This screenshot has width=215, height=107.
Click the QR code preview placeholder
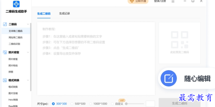click(x=180, y=43)
